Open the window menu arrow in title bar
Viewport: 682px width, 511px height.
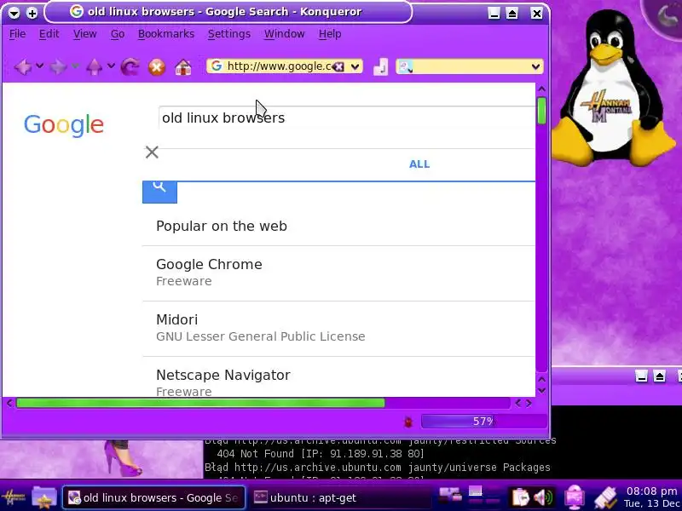click(x=14, y=13)
